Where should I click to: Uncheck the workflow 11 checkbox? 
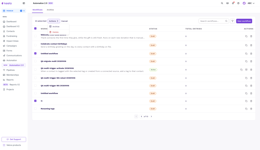click(35, 101)
